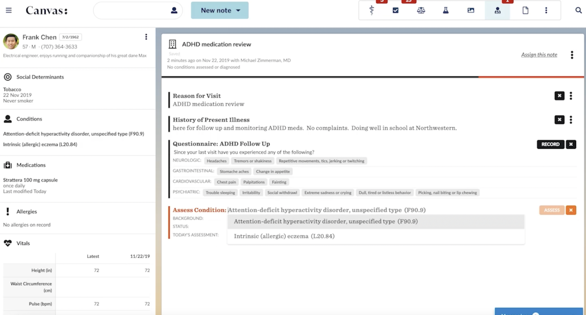This screenshot has height=315, width=586.
Task: Select Intrinsic (allergic) eczema in Conditions sidebar
Action: [40, 144]
